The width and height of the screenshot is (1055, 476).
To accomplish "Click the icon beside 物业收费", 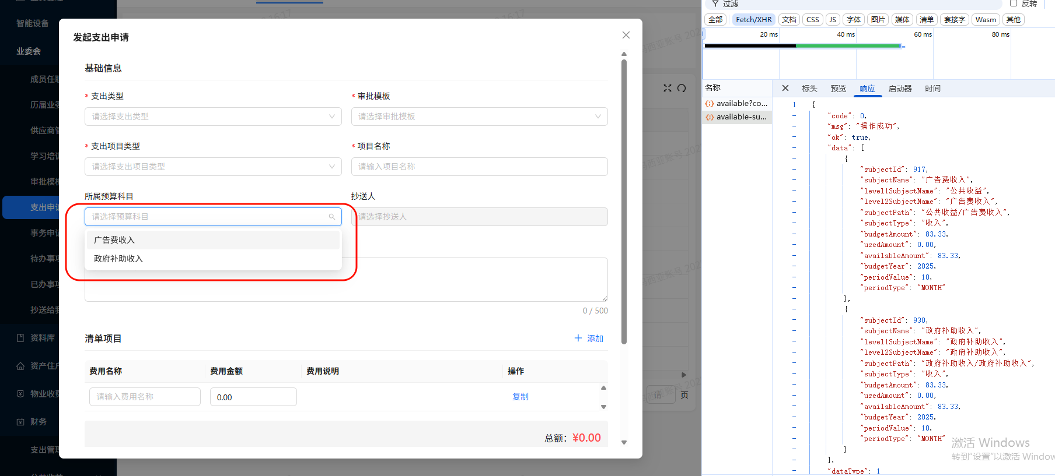I will pos(20,394).
